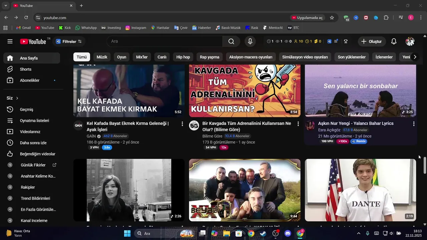The height and width of the screenshot is (240, 427).
Task: Open Trend Bildirimleri in sidebar
Action: click(32, 198)
